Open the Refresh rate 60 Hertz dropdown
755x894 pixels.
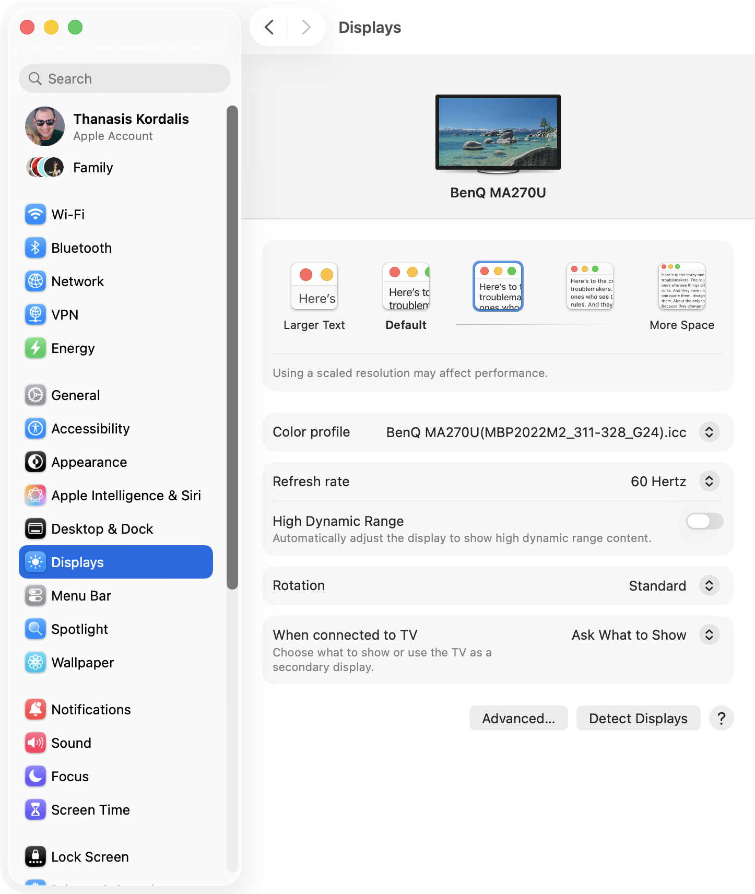pos(709,481)
